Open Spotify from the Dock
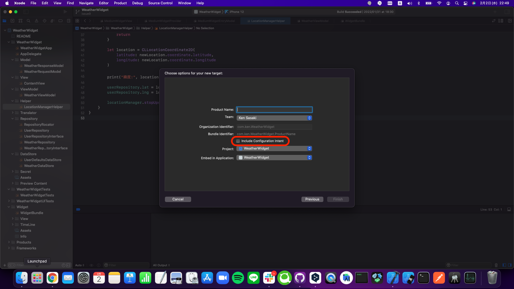514x289 pixels. click(238, 278)
